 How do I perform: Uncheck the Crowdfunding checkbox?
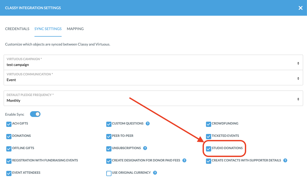tap(209, 124)
